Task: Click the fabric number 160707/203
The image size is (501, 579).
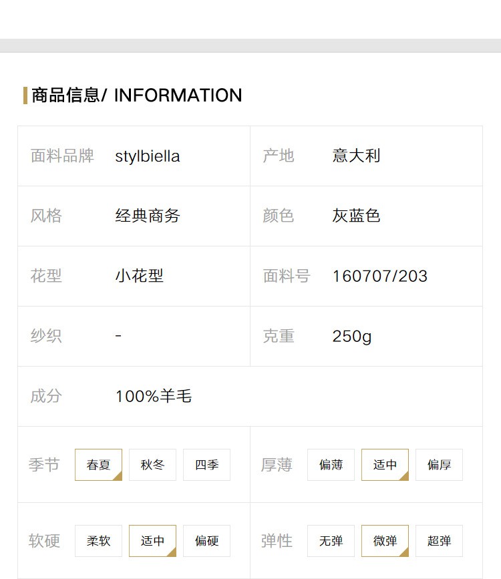Action: [x=380, y=276]
